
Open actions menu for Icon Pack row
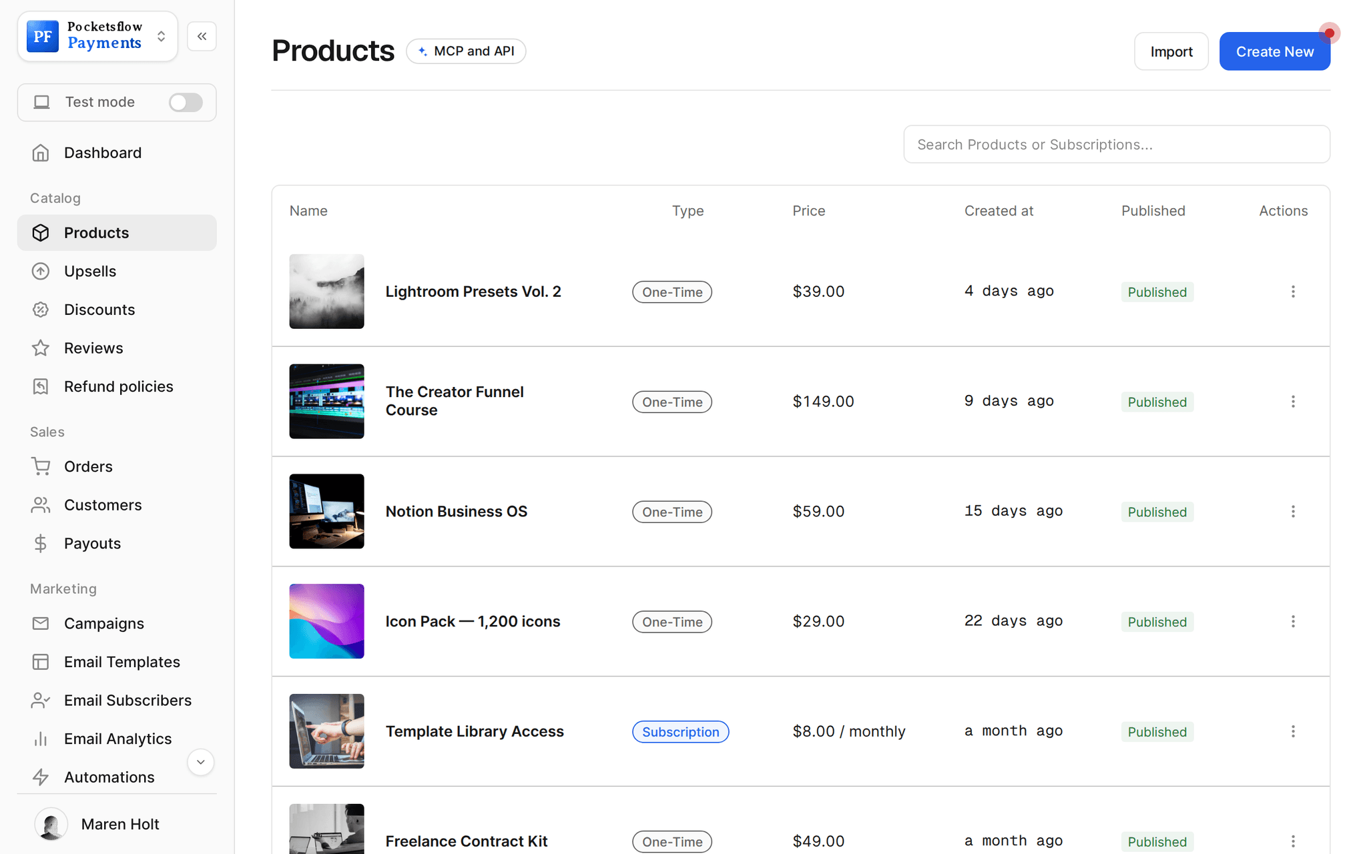click(x=1293, y=622)
